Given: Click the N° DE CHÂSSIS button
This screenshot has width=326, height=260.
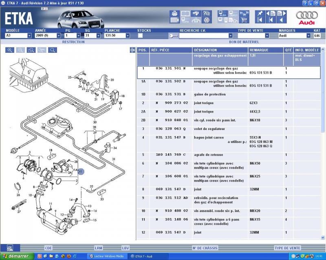Looking at the screenshot, I should (x=205, y=248).
